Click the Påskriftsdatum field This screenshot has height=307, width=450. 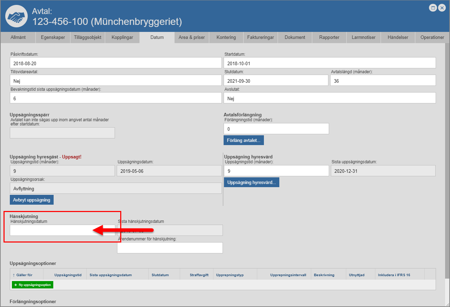[x=116, y=63]
